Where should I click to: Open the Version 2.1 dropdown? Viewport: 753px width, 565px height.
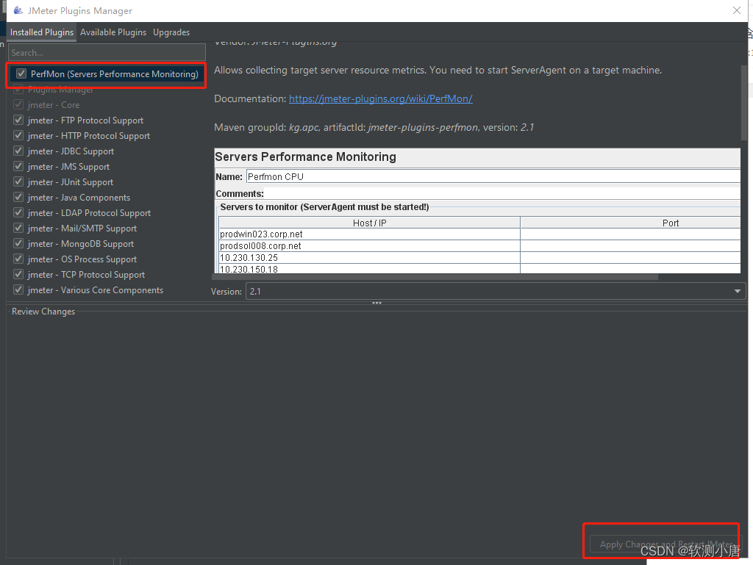[496, 291]
